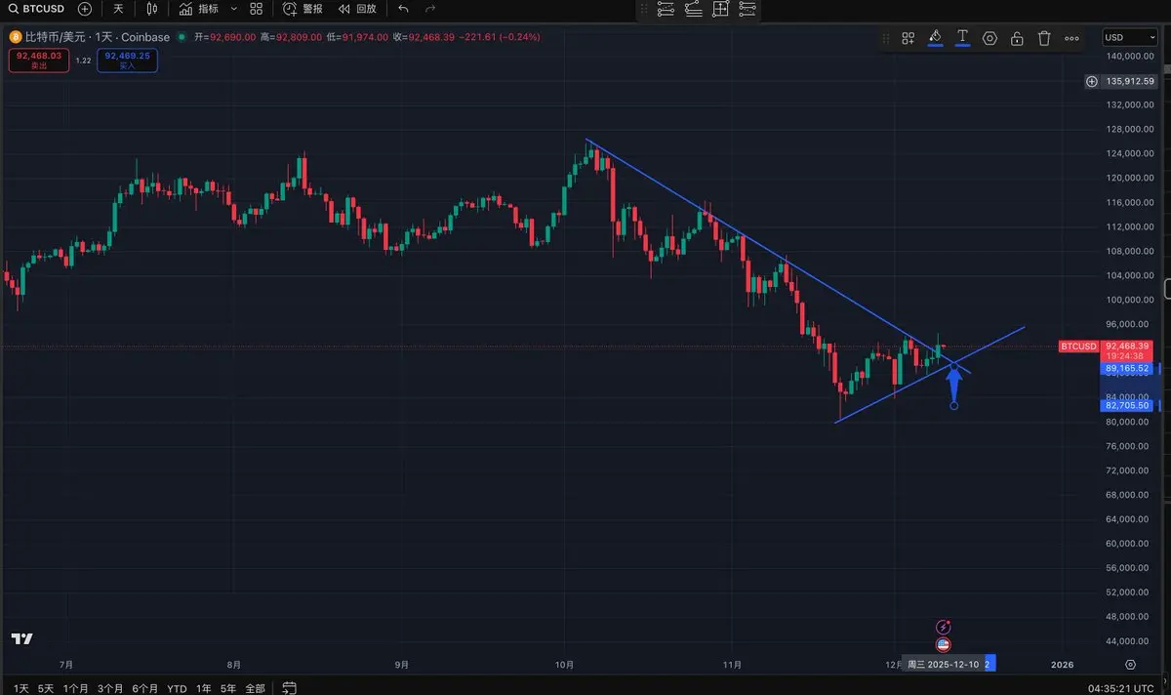The width and height of the screenshot is (1171, 695).
Task: Open the 04:35:21 UTC timezone menu
Action: pos(1122,688)
